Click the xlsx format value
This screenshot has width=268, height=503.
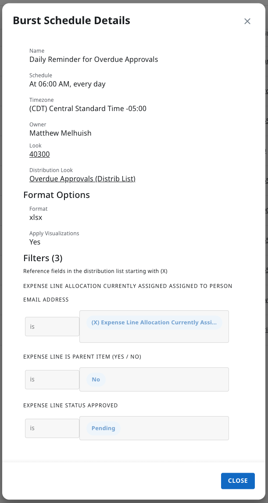(x=36, y=217)
